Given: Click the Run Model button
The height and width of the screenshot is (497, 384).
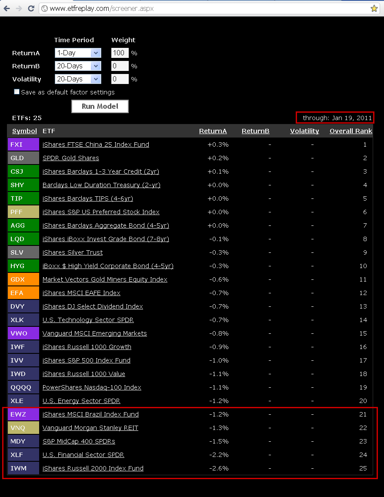Looking at the screenshot, I should coord(100,106).
